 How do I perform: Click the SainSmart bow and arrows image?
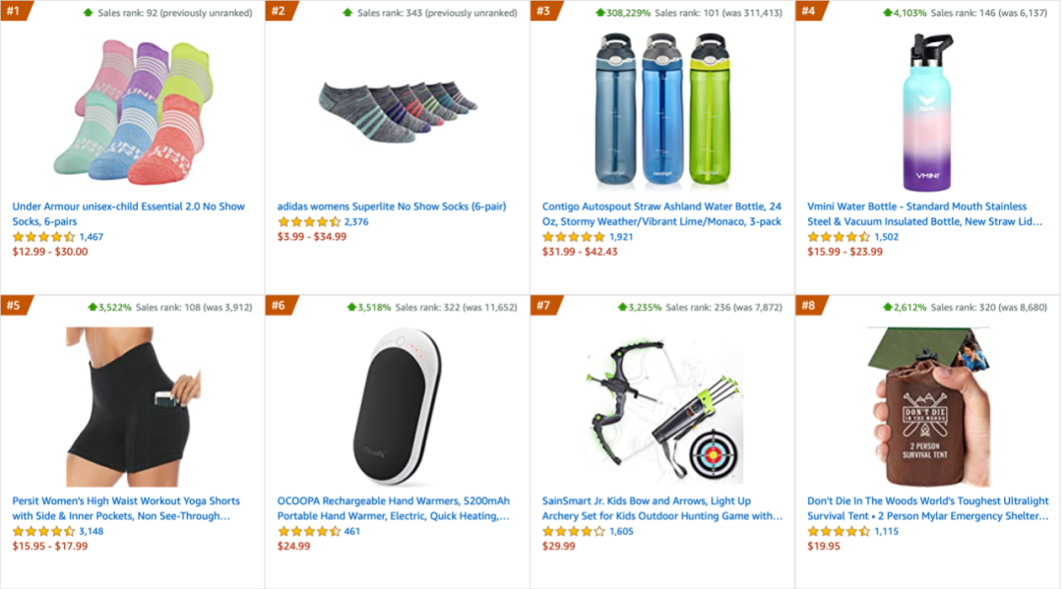pyautogui.click(x=662, y=408)
